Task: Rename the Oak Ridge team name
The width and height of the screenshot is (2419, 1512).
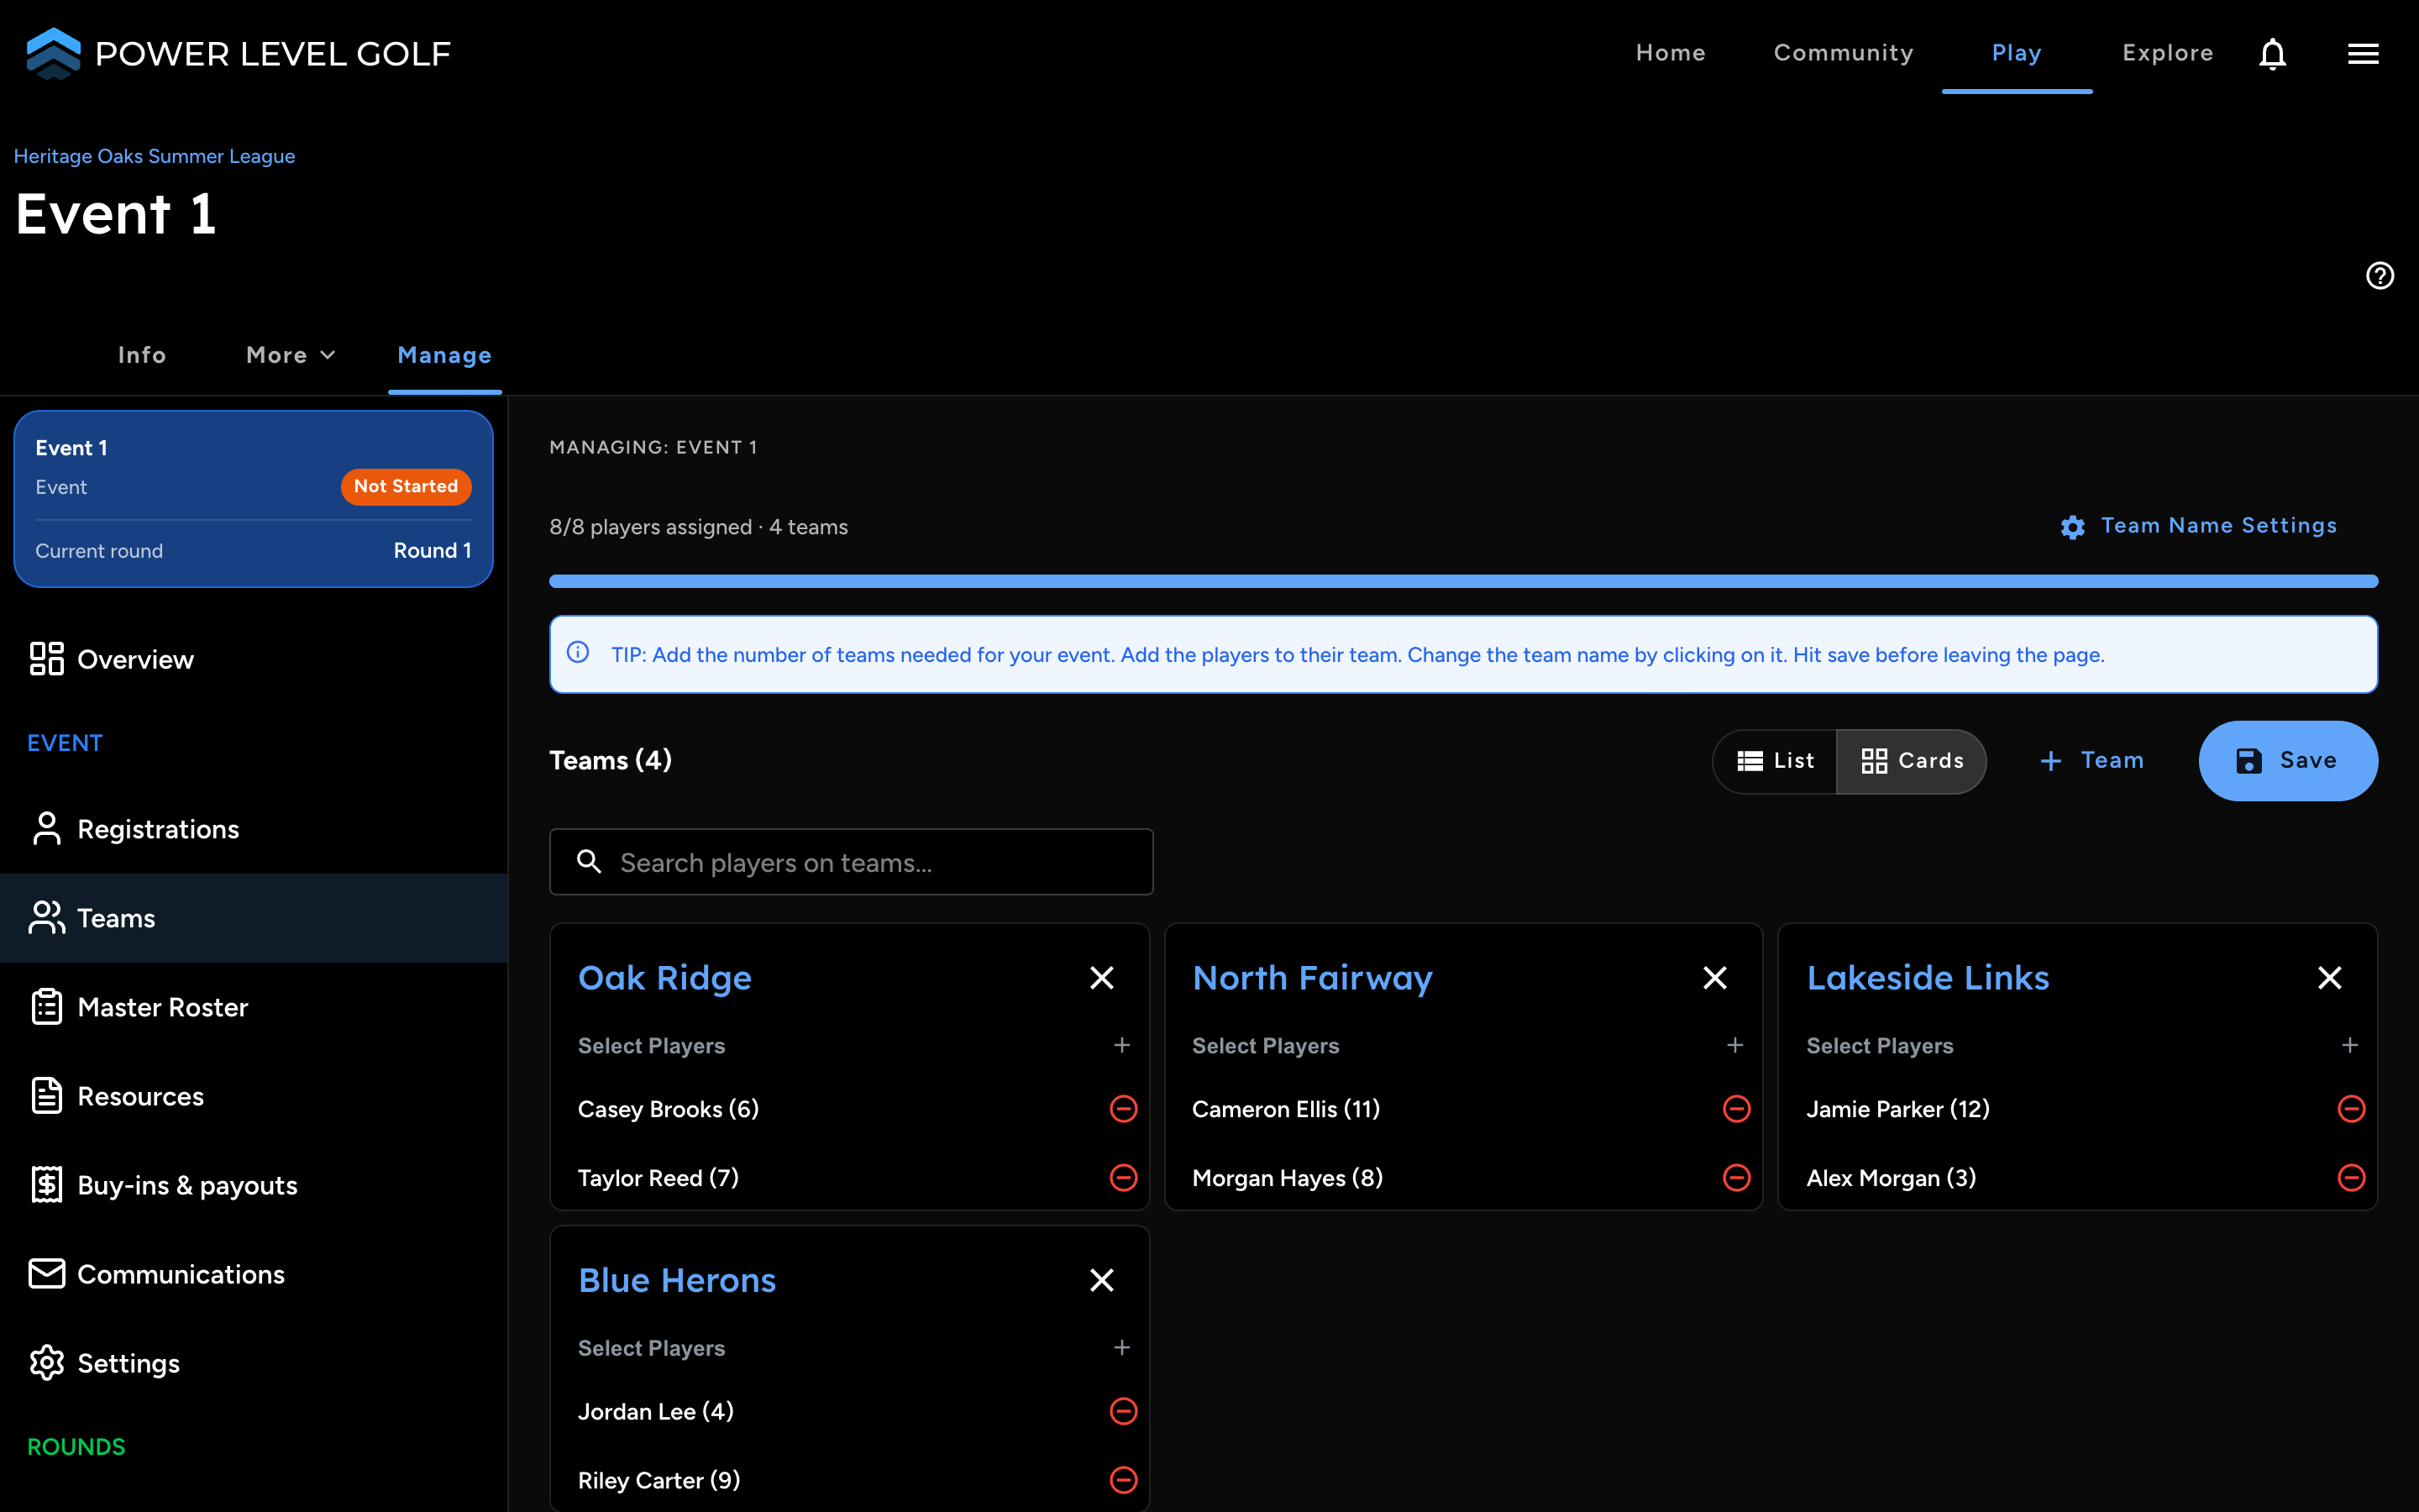Action: coord(664,977)
